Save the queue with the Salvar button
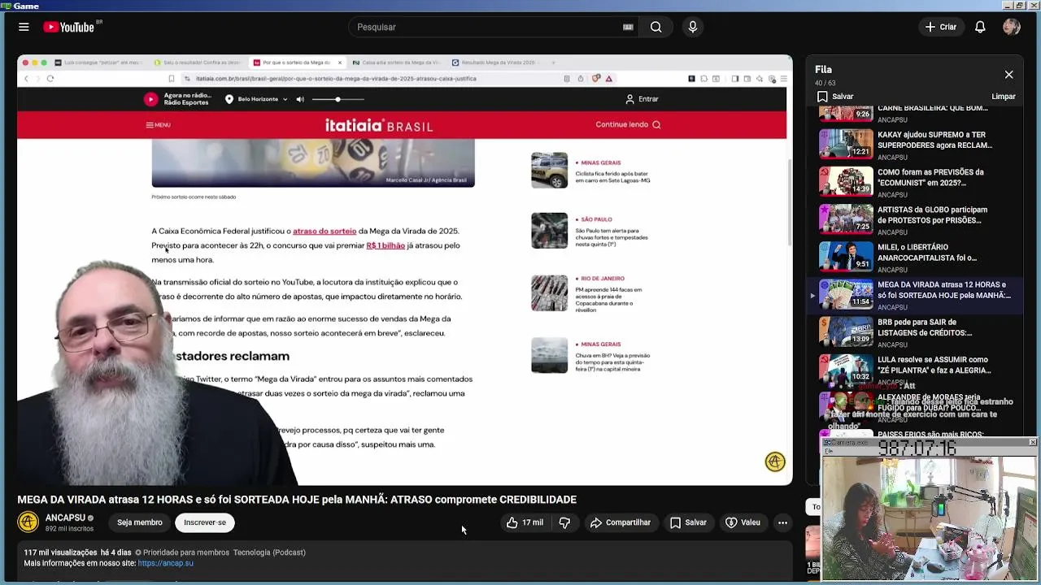 835,97
